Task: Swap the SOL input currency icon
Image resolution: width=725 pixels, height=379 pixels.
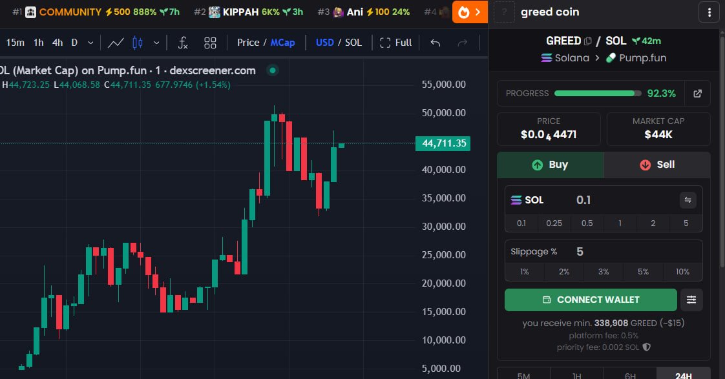Action: 688,200
